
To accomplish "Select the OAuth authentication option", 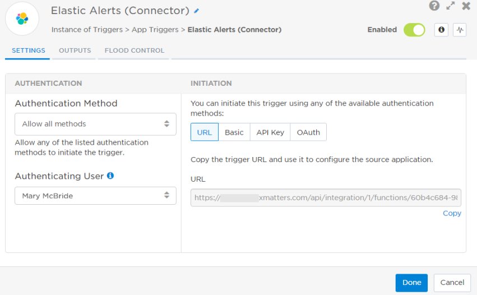I will click(308, 132).
